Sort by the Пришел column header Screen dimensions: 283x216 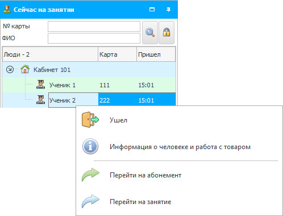(156, 54)
